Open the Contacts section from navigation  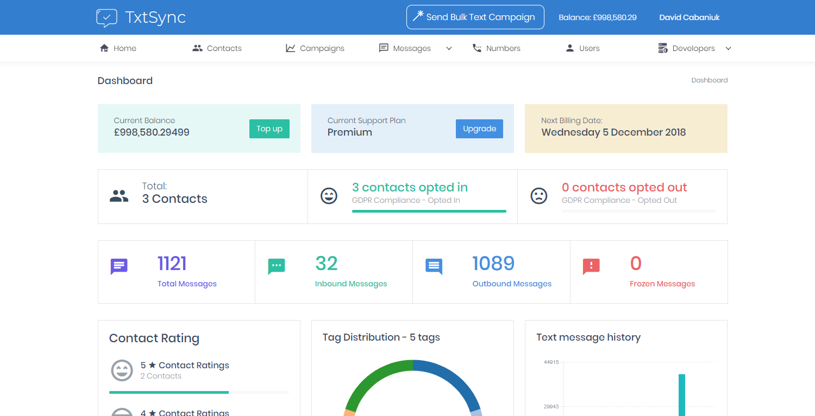coord(224,48)
